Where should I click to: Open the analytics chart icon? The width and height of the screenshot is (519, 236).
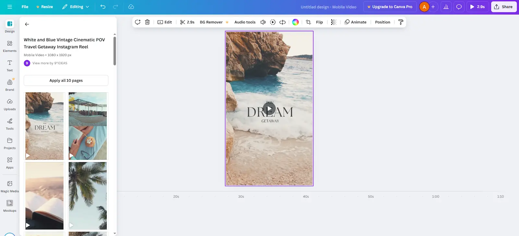pyautogui.click(x=446, y=6)
